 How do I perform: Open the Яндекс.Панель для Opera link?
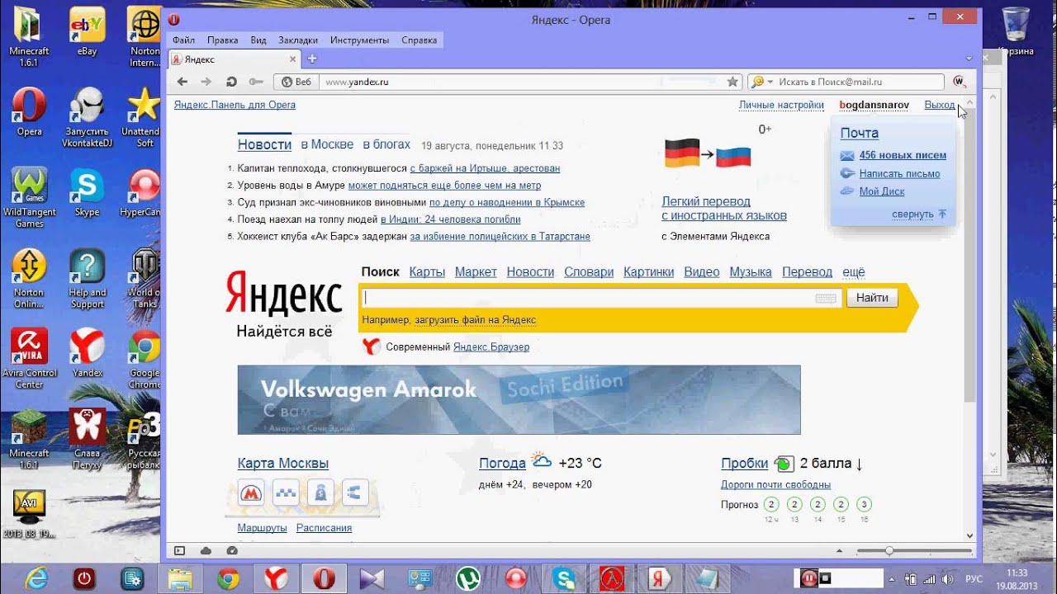[235, 105]
